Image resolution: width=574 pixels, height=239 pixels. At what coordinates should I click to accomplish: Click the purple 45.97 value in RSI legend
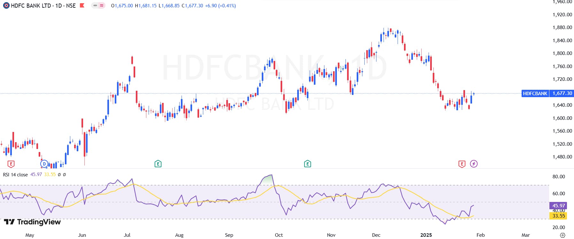36,174
